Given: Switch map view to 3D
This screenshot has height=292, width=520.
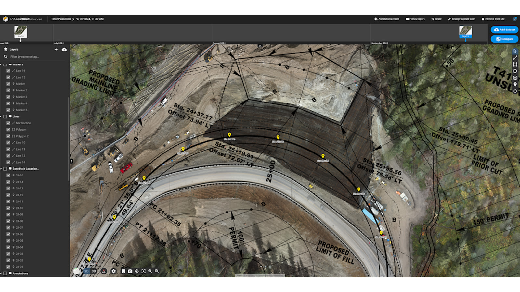Looking at the screenshot, I should [x=93, y=271].
